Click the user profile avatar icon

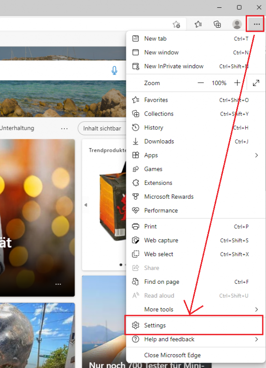[237, 24]
